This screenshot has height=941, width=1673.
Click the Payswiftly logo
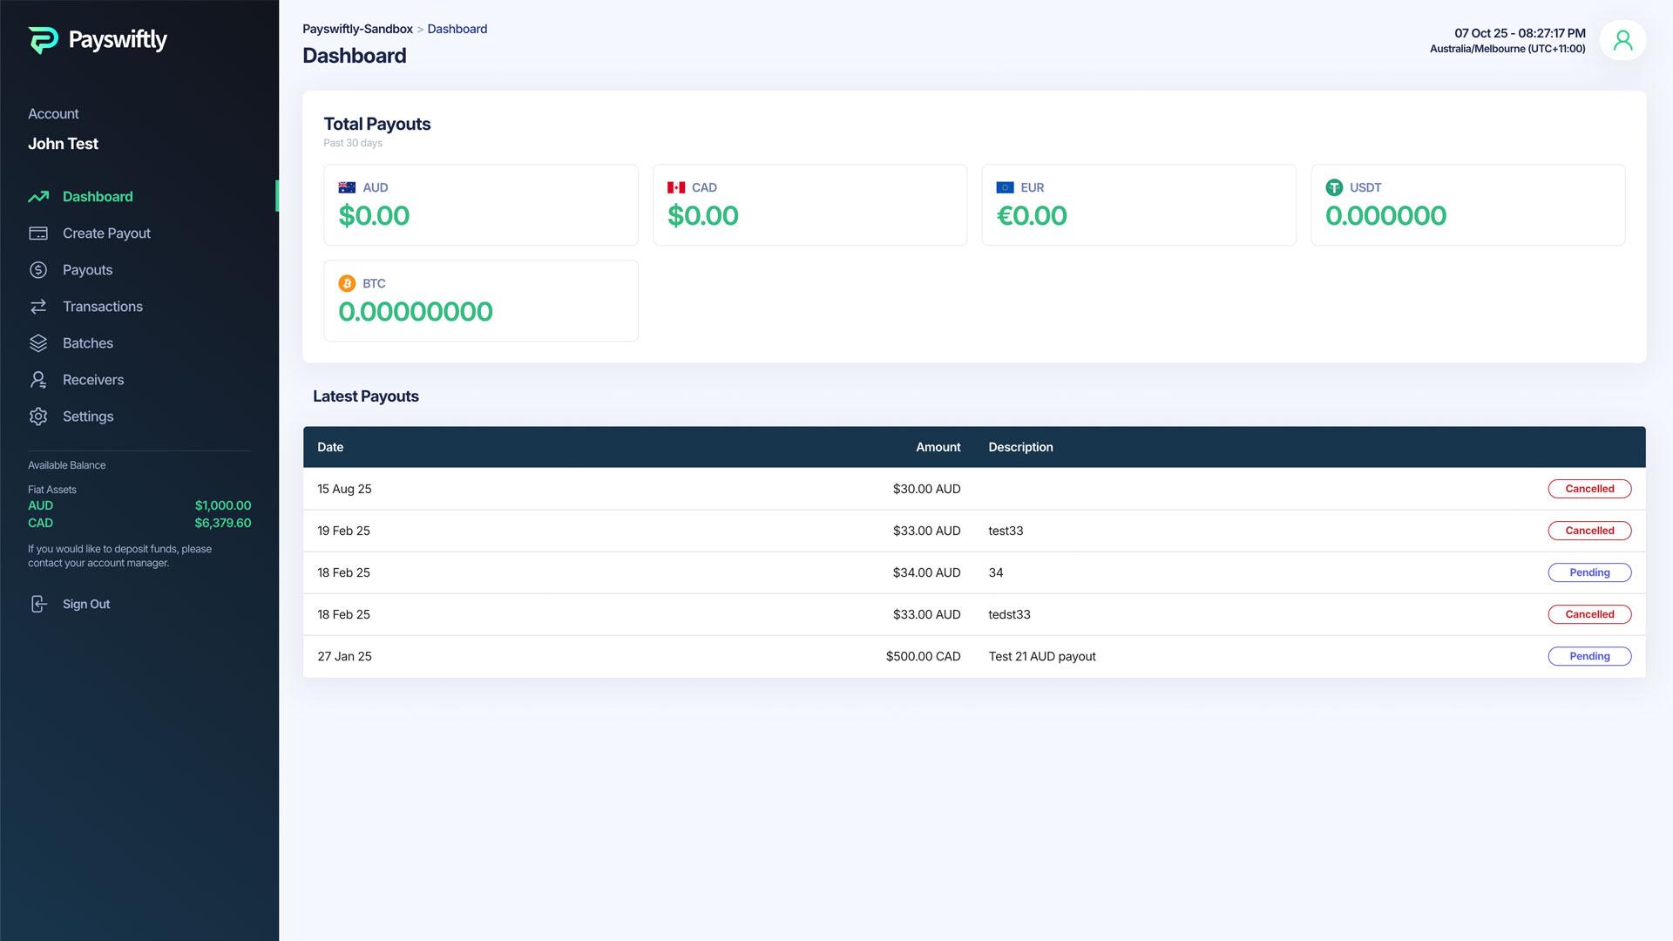[98, 39]
